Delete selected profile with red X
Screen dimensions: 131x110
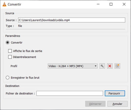[x=110, y=66]
